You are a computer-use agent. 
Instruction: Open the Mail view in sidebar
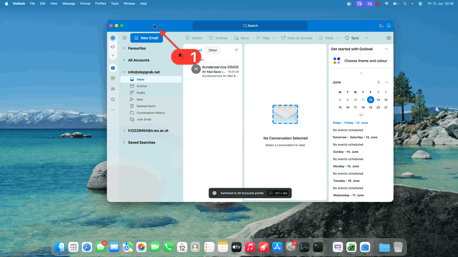coord(113,68)
